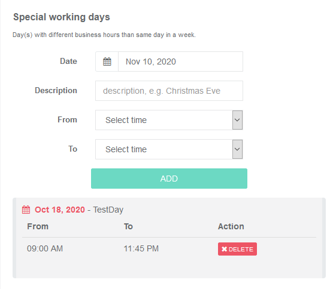Click the X icon on Delete button

[224, 249]
